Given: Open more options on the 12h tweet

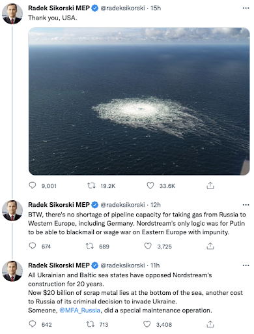Looking at the screenshot, I should (246, 205).
